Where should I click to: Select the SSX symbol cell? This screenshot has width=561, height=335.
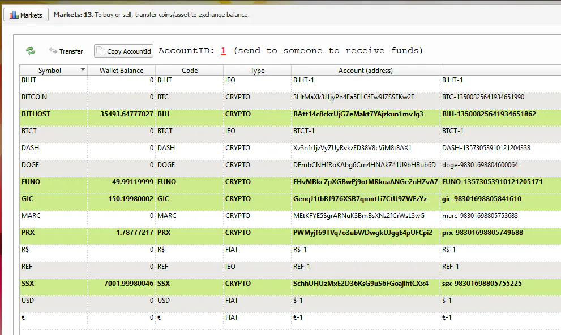point(53,287)
